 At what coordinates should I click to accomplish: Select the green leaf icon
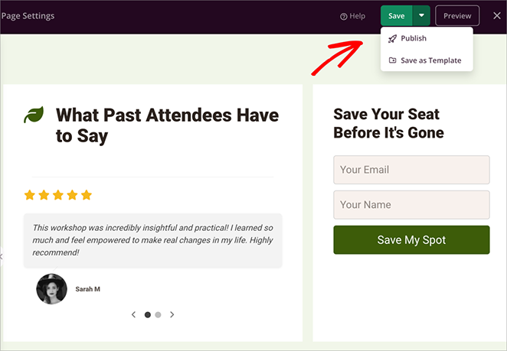[x=34, y=115]
